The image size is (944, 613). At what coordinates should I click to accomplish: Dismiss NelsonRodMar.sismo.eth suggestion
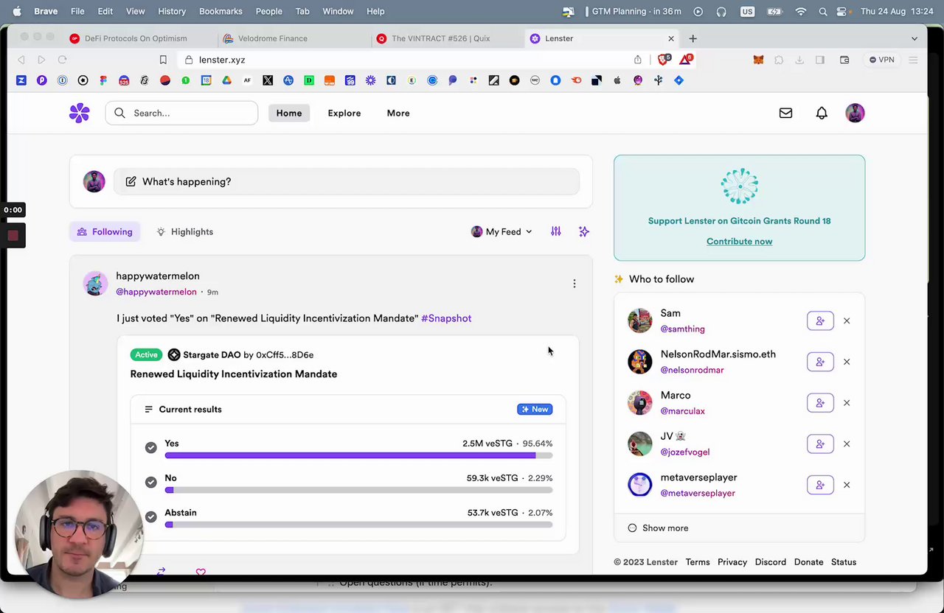coord(847,362)
